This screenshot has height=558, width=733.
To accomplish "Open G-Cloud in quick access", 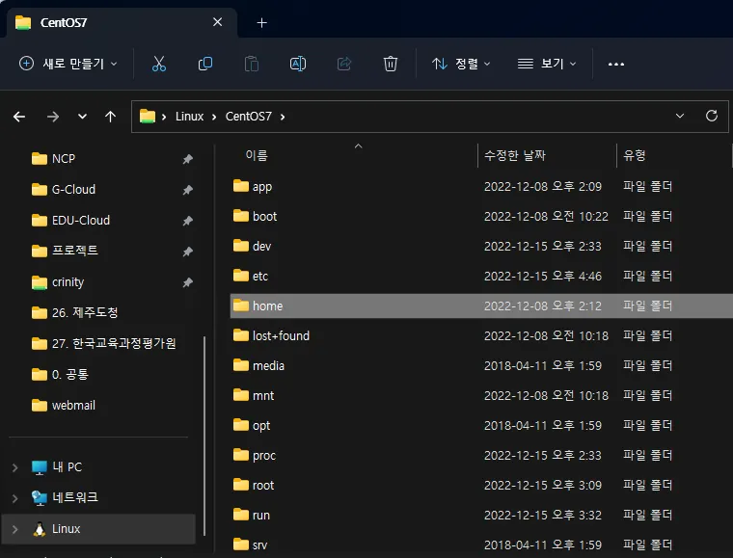I will pos(73,190).
